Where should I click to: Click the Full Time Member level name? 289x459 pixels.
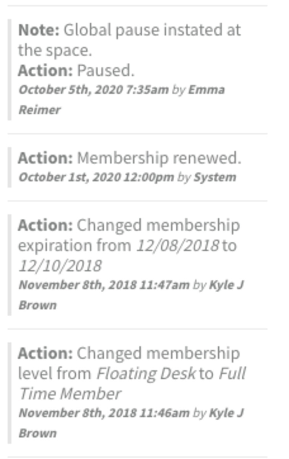coord(132,383)
